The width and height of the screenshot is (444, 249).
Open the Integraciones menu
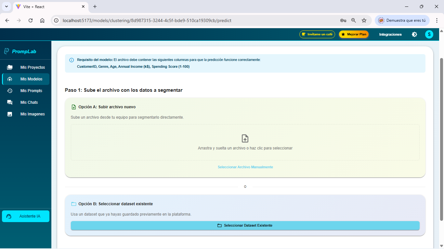tap(390, 34)
